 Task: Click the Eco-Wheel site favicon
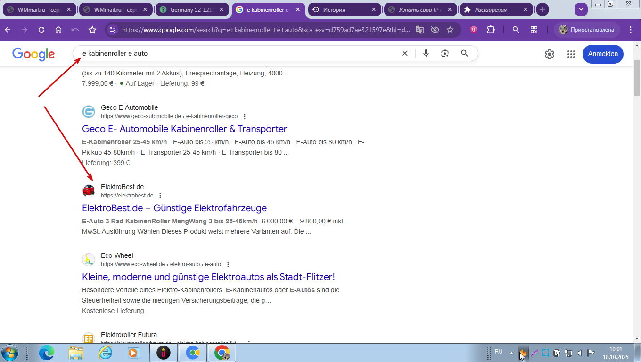pyautogui.click(x=89, y=260)
